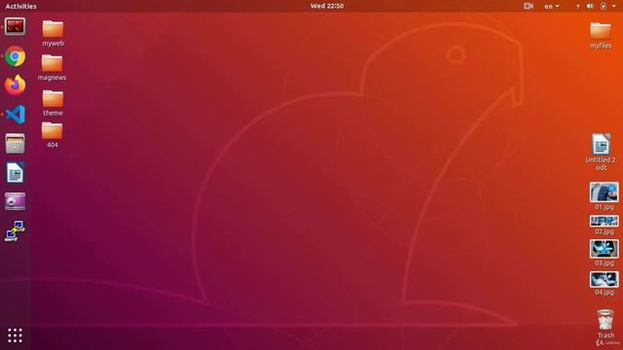The width and height of the screenshot is (623, 350).
Task: Select the theme folder
Action: 53,98
